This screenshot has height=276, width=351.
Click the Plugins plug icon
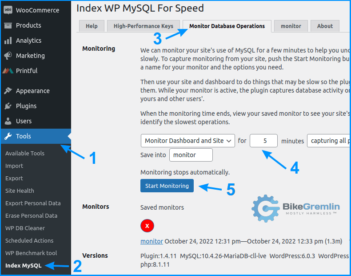click(x=8, y=106)
